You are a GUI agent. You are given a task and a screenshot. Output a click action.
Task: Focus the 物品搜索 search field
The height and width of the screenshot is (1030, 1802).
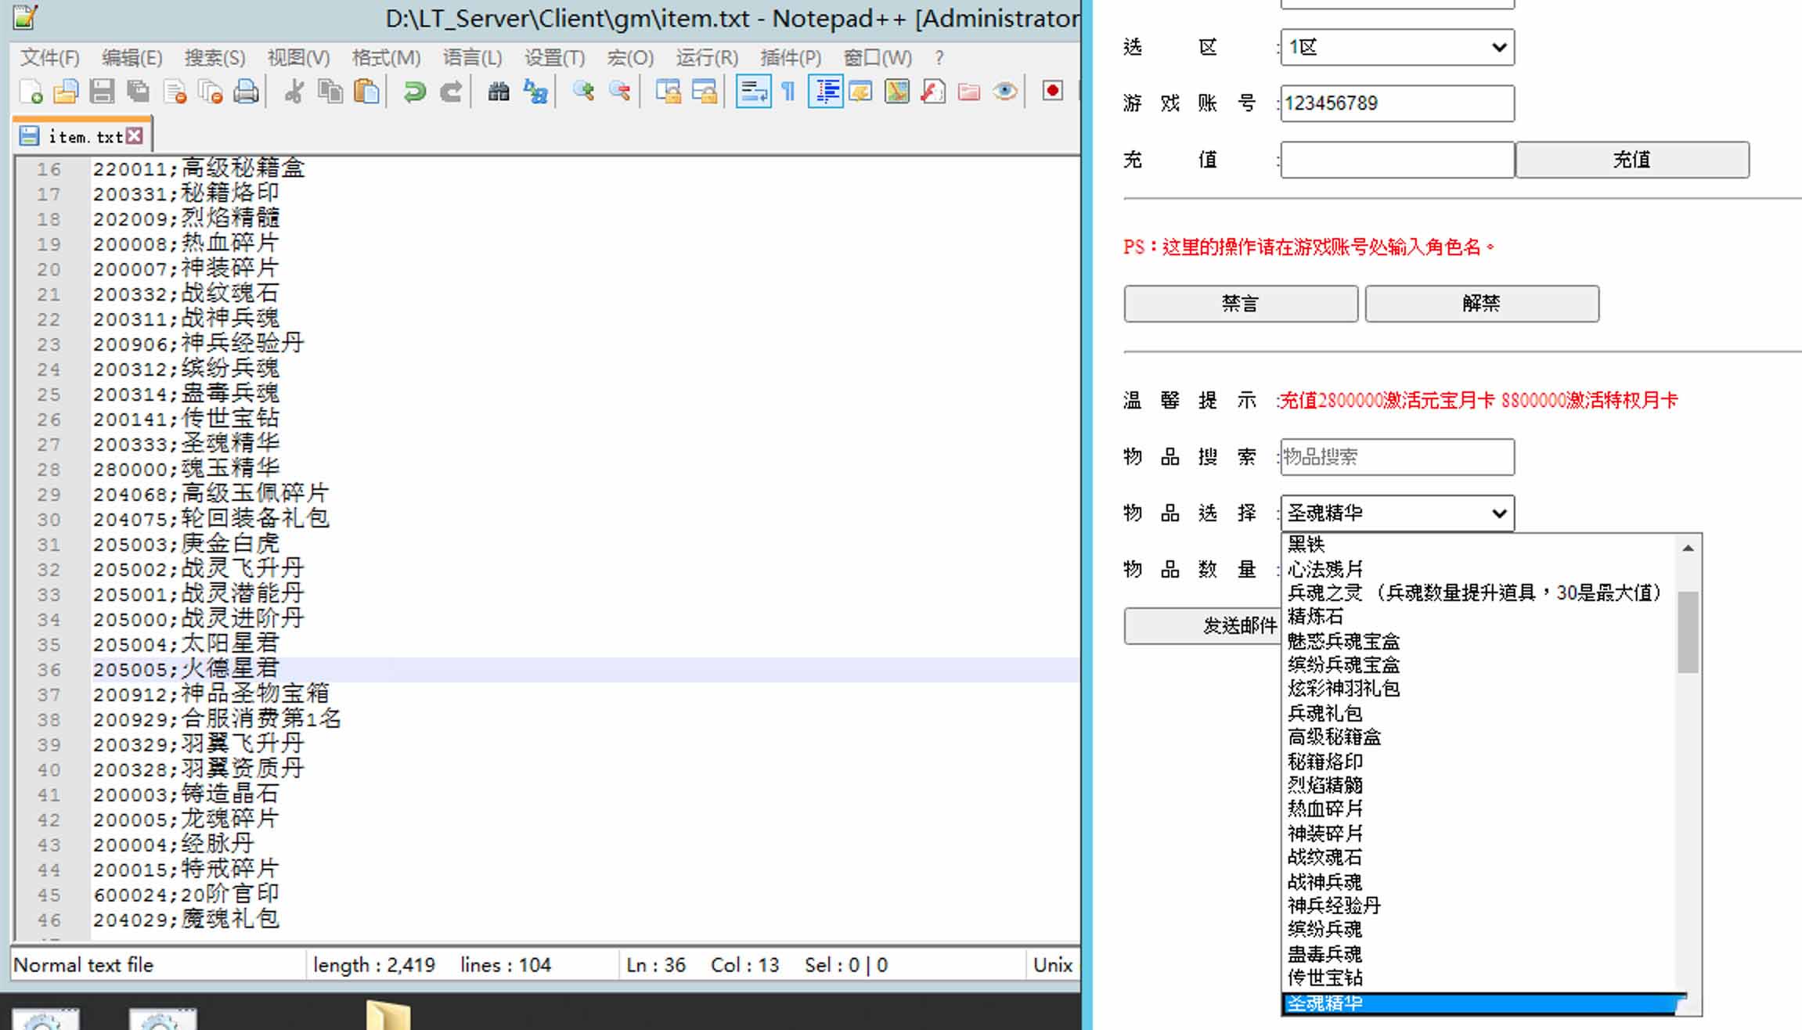pos(1397,456)
